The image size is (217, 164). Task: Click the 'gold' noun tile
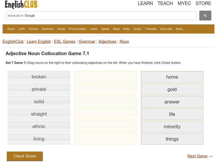coord(172,89)
